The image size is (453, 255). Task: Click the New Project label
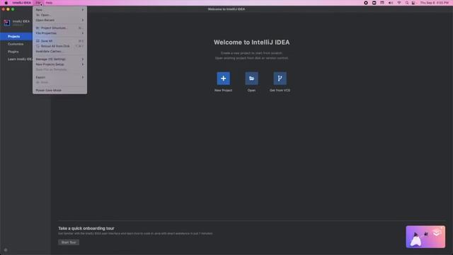[x=224, y=90]
